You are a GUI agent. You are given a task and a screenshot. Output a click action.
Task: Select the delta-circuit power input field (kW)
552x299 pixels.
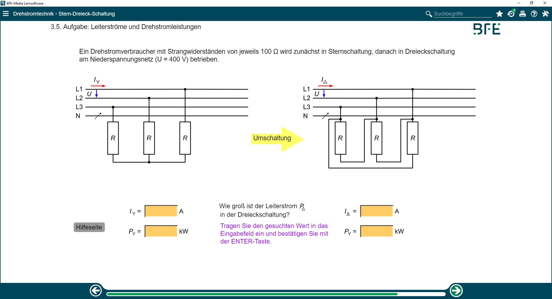(377, 231)
